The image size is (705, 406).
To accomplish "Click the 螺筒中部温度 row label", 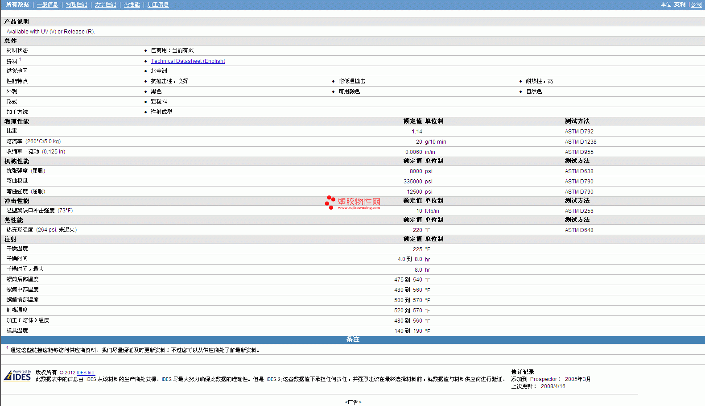I will (22, 290).
